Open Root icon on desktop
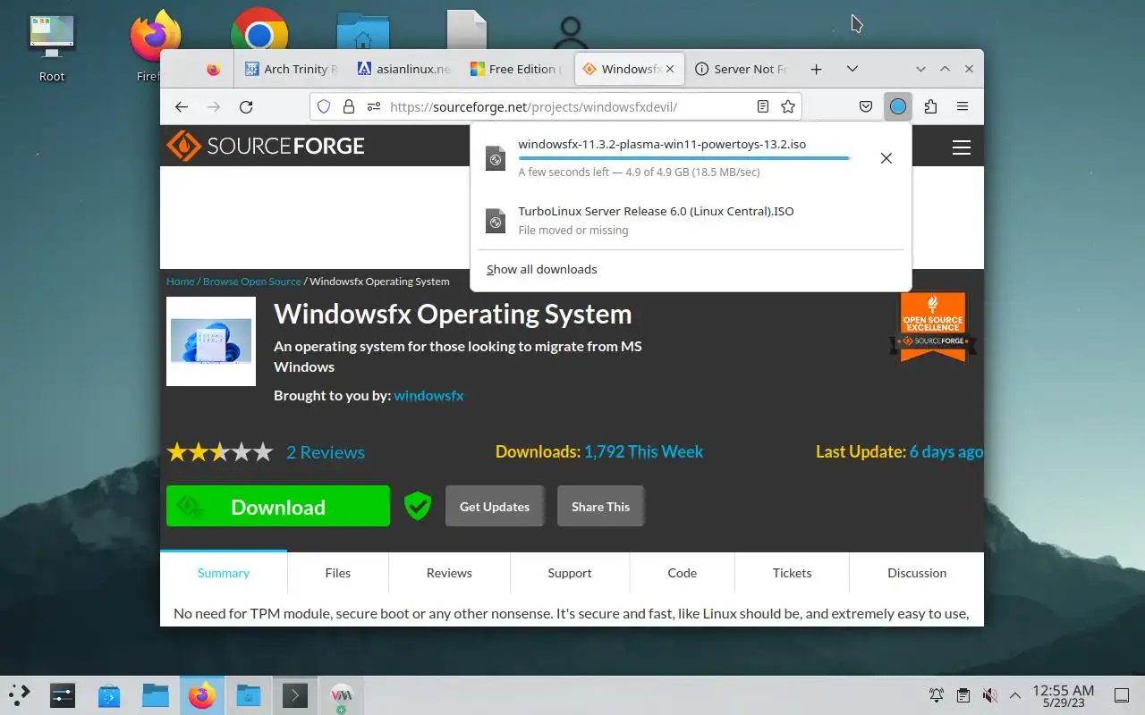The image size is (1145, 715). click(x=52, y=47)
